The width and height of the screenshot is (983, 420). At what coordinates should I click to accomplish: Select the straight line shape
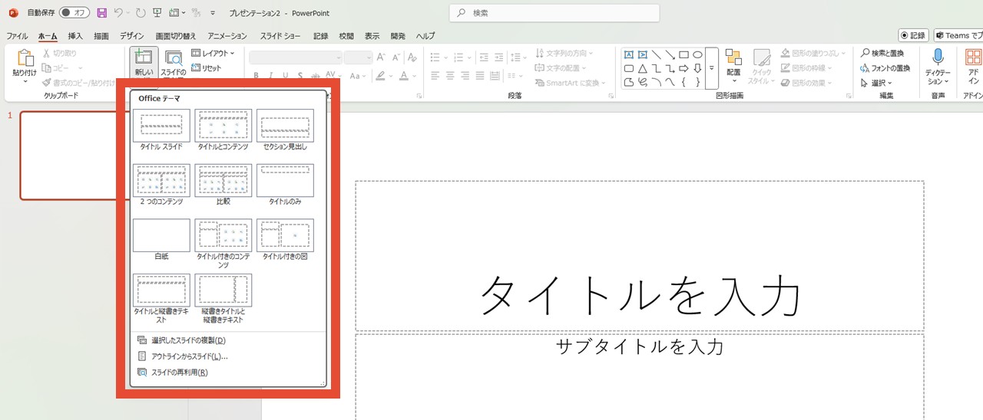[x=657, y=54]
